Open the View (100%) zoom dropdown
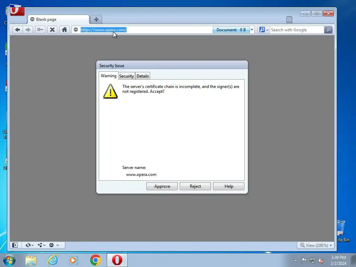356x267 pixels. (x=316, y=245)
